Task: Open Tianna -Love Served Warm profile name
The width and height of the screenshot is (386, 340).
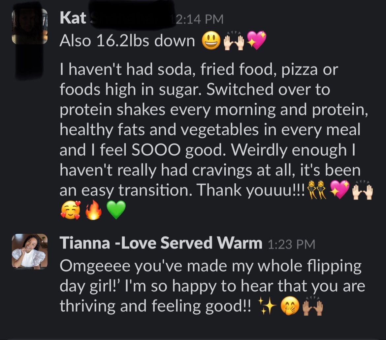Action: tap(161, 244)
